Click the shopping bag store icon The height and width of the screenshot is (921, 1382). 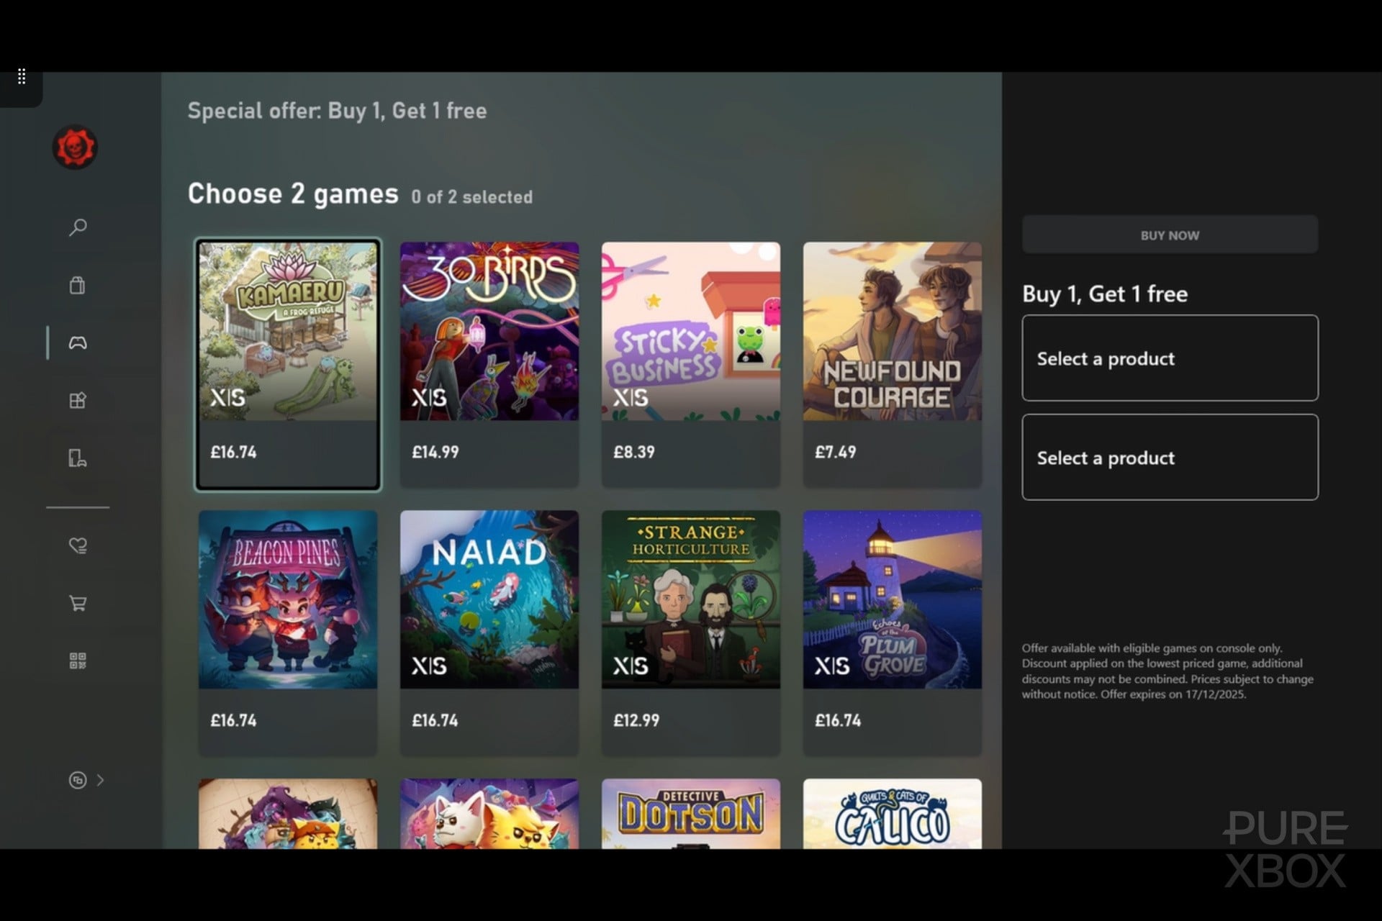78,285
